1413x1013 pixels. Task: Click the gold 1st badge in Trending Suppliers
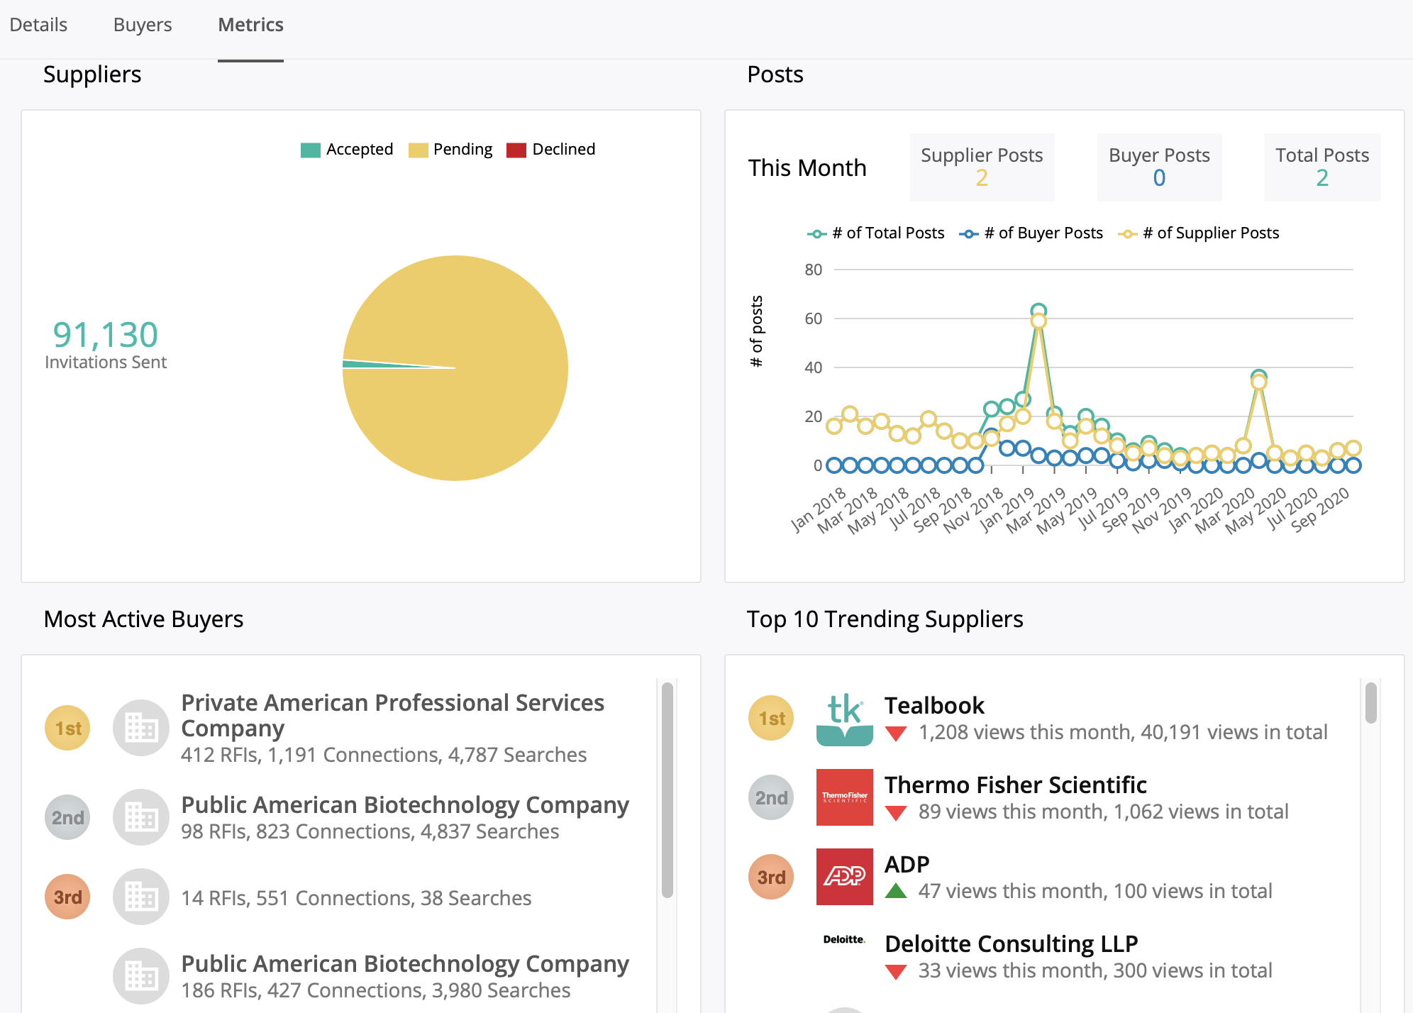771,719
